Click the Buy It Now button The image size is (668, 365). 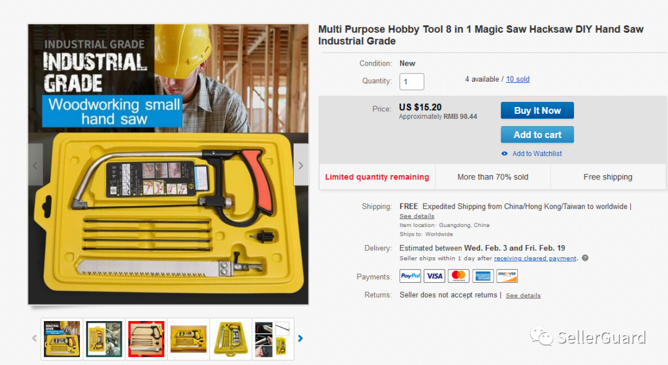(x=537, y=110)
